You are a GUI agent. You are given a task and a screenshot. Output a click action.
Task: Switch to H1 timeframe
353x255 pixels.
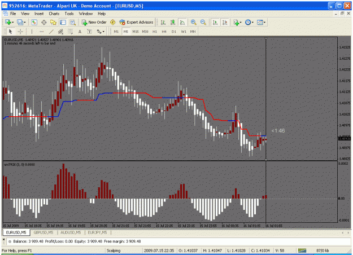(x=155, y=32)
